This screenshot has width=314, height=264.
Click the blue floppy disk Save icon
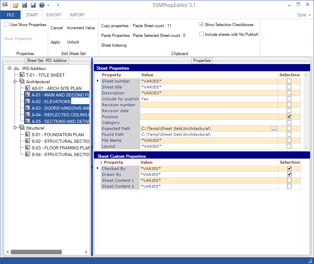[x=33, y=5]
